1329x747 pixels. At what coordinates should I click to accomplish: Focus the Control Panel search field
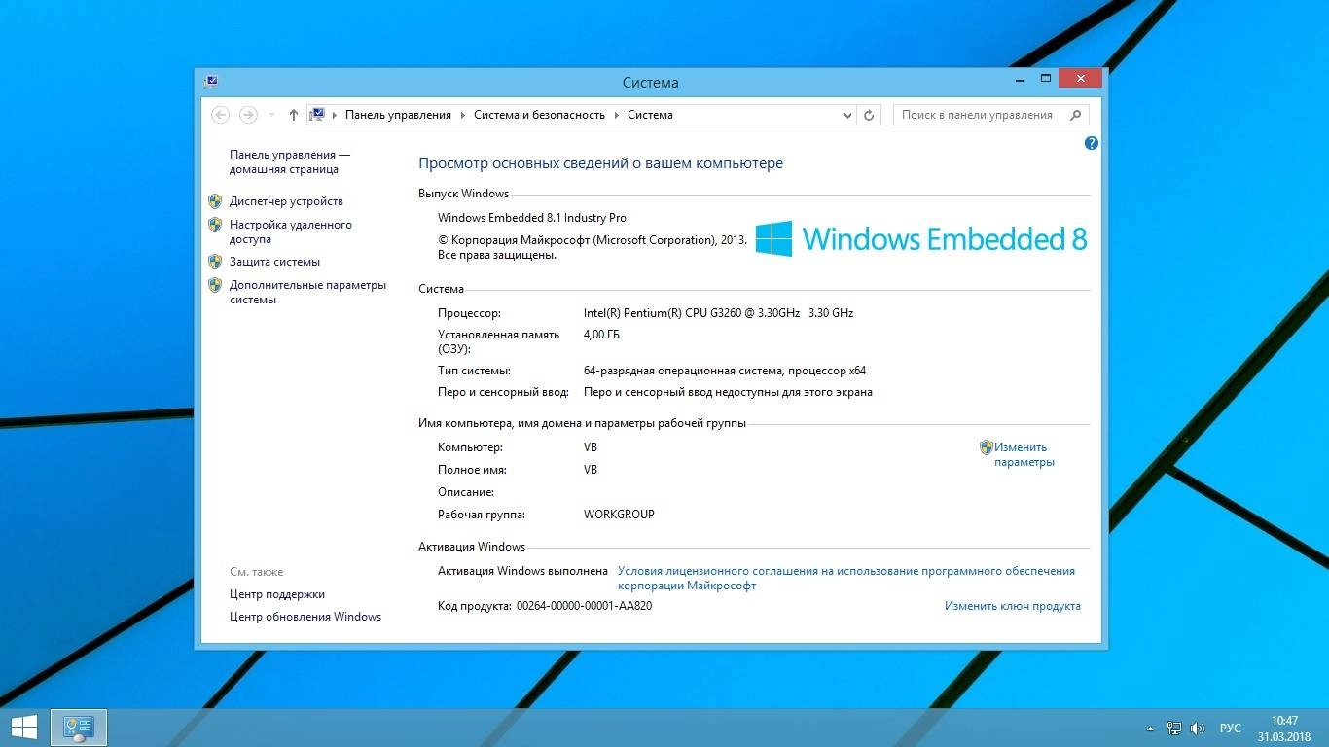989,115
